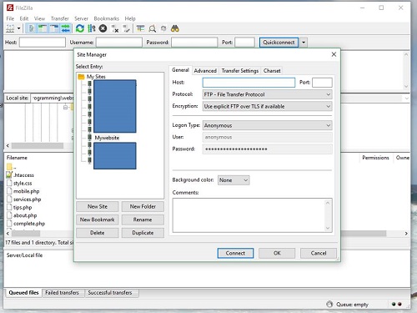
Task: Open the Bookmarks menu
Action: (107, 18)
